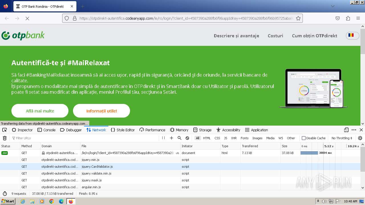
Task: Select the jquery.min.js request row
Action: tap(180, 160)
